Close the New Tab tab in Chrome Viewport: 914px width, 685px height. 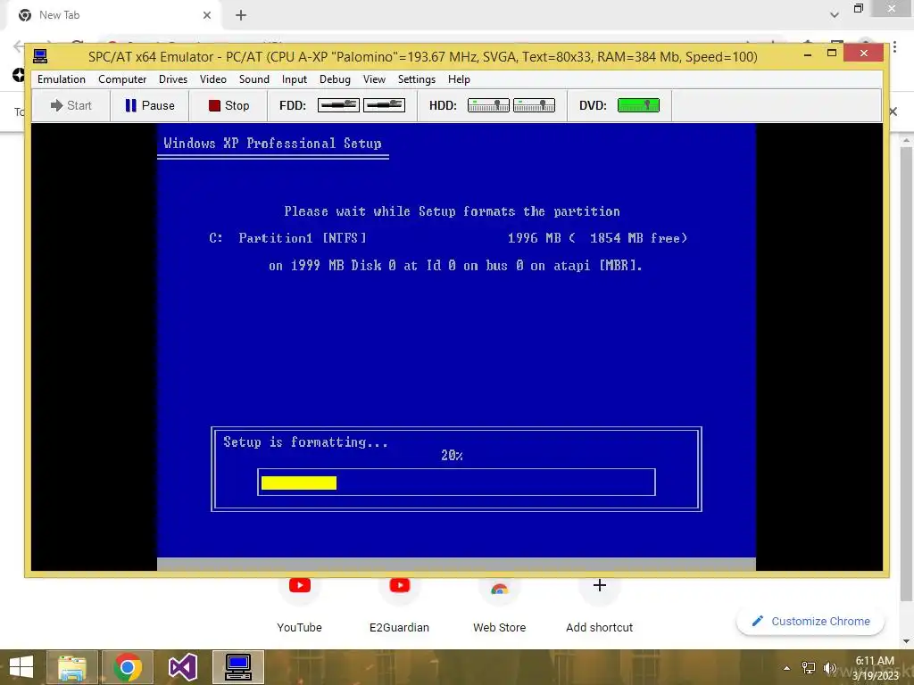[207, 15]
